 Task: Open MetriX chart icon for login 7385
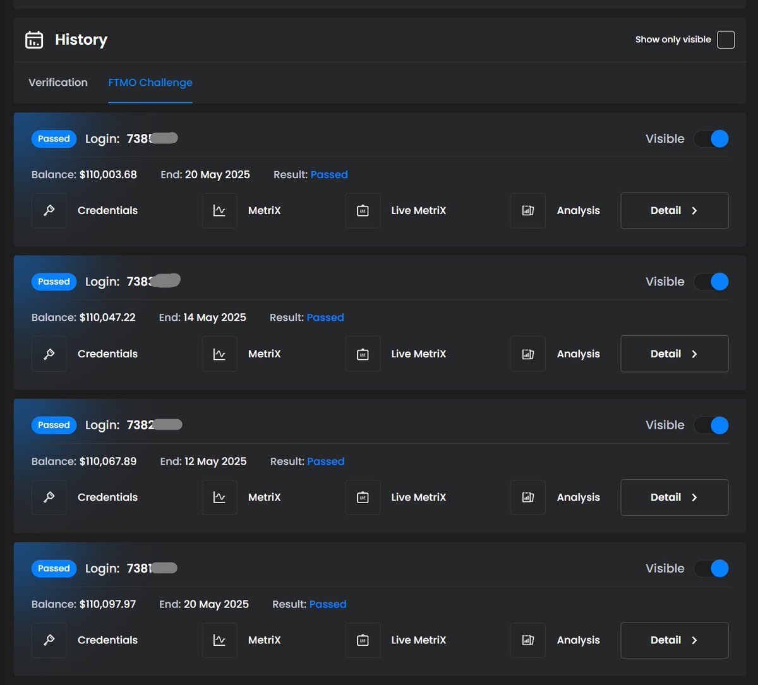point(219,211)
